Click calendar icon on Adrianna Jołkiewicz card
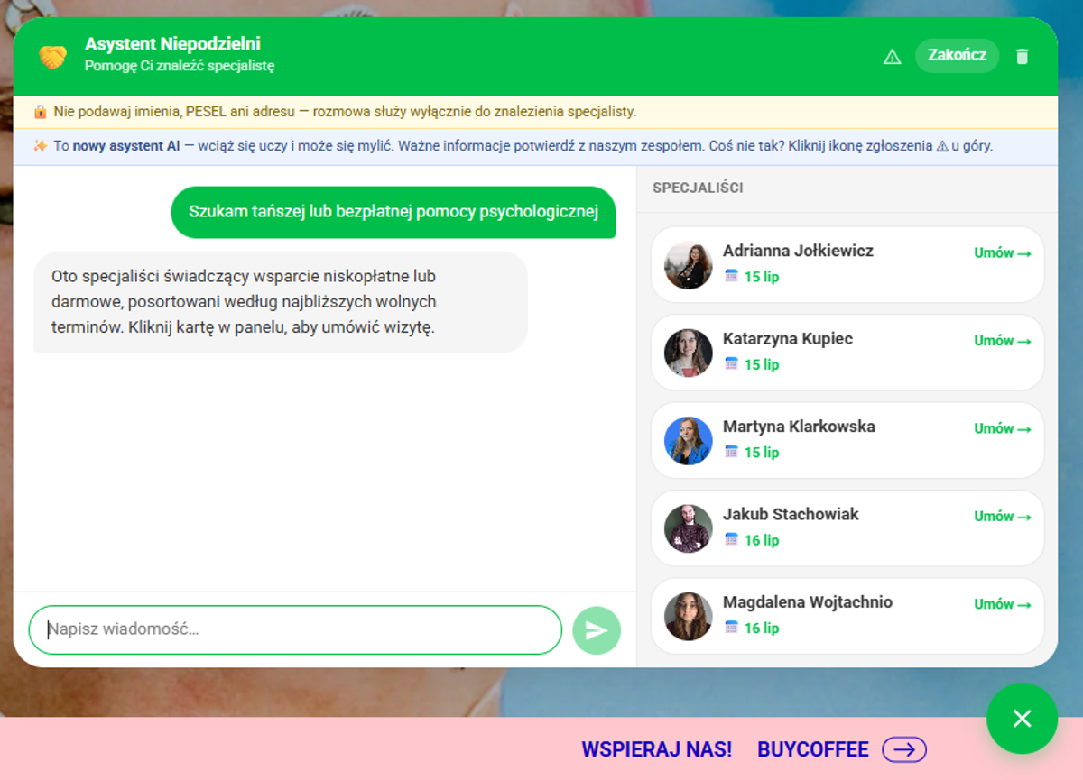Image resolution: width=1083 pixels, height=780 pixels. coord(731,276)
